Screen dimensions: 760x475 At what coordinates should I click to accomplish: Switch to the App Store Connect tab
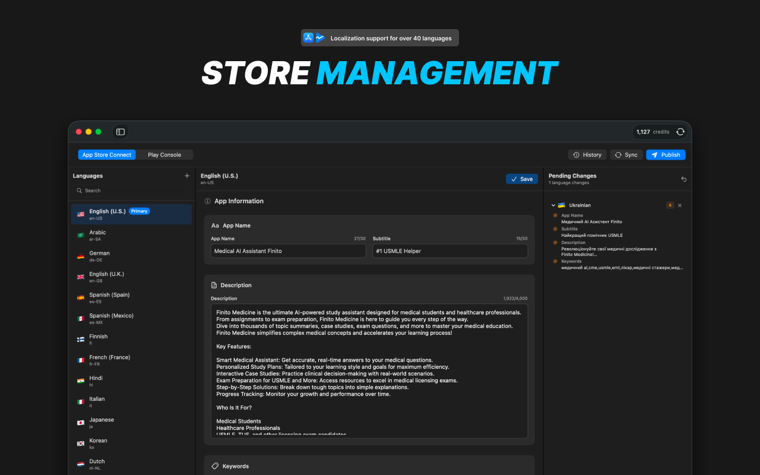point(106,154)
